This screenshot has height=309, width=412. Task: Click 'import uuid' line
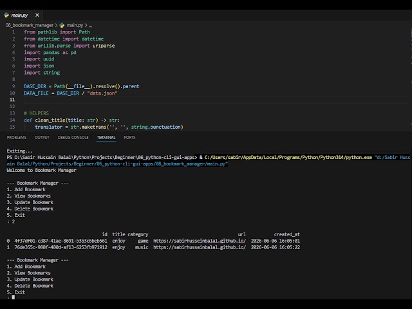click(x=39, y=59)
